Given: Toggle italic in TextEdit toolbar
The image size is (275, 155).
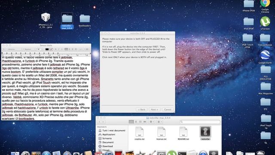Looking at the screenshot, I should [59, 49].
